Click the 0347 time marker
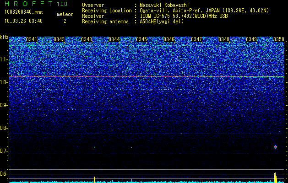Screen dimensions: 288x183 click(x=196, y=39)
